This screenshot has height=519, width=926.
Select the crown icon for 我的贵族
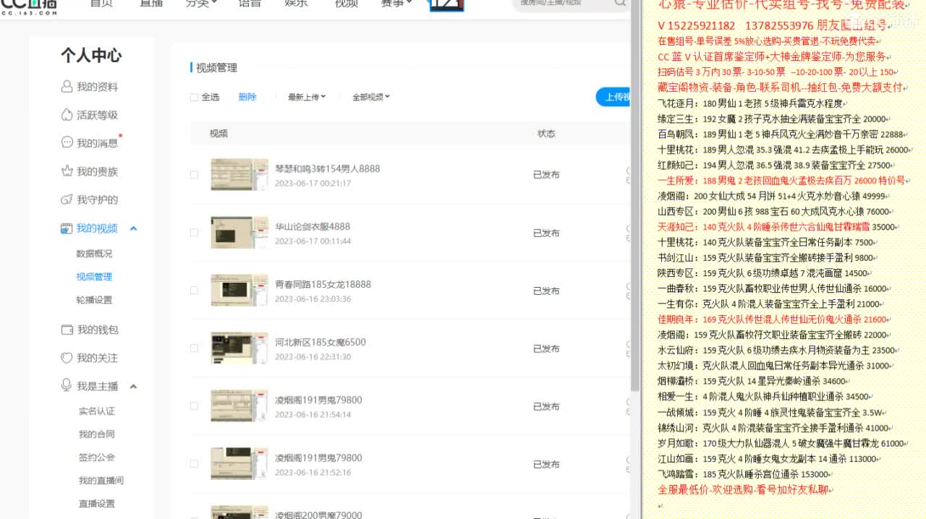pos(67,171)
